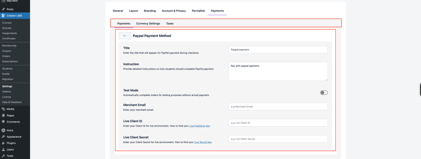Go to Students in sidebar
The image size is (421, 159).
pos(7,68)
